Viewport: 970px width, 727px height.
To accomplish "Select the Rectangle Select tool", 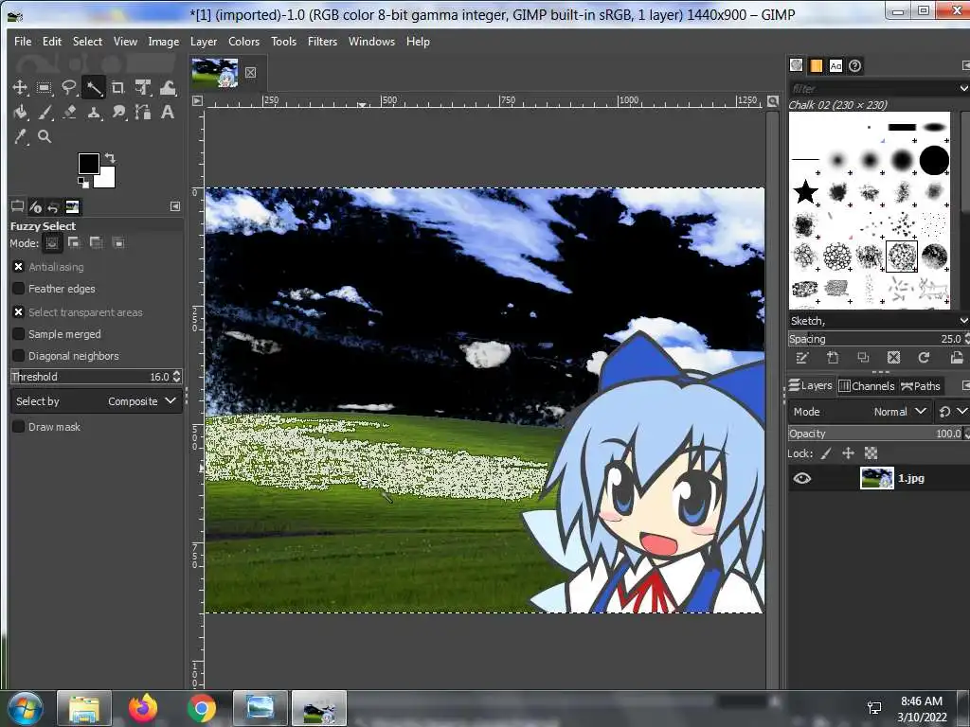I will tap(44, 87).
